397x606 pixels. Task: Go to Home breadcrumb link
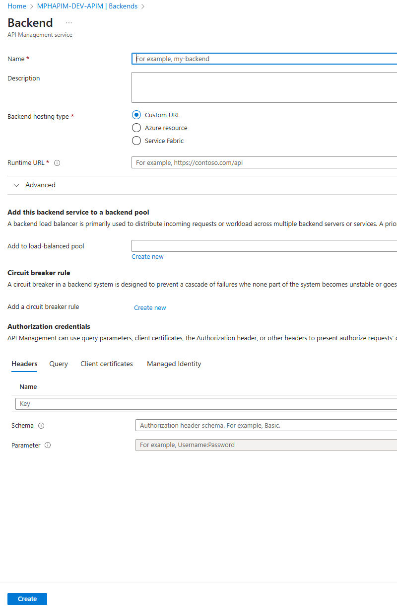pyautogui.click(x=16, y=6)
